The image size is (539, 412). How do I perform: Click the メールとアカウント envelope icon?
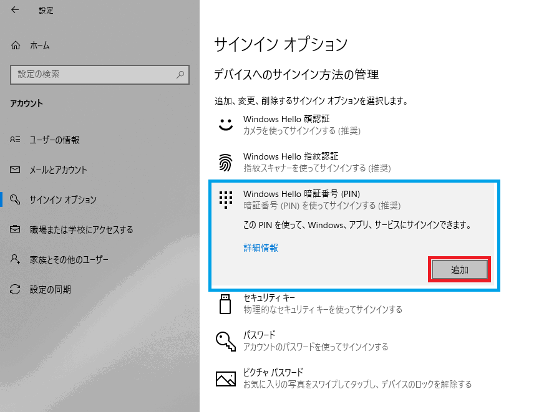tap(15, 170)
